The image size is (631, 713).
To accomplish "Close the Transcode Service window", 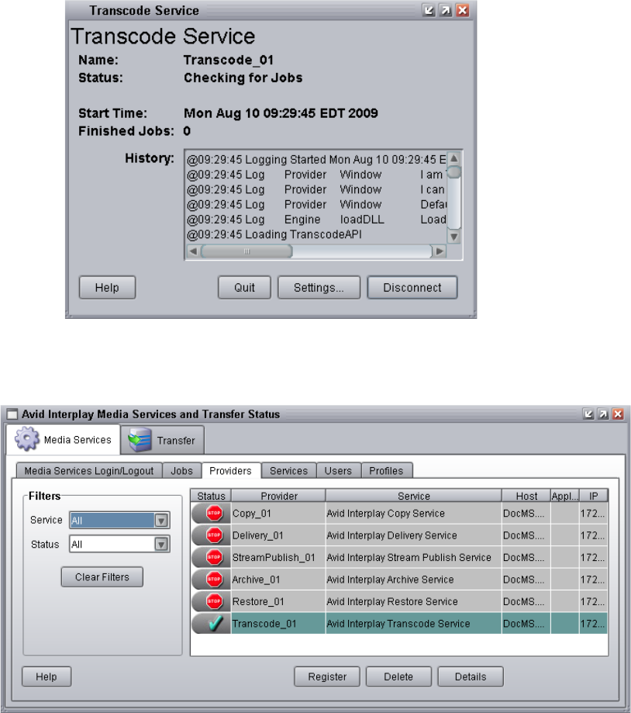I will point(463,10).
